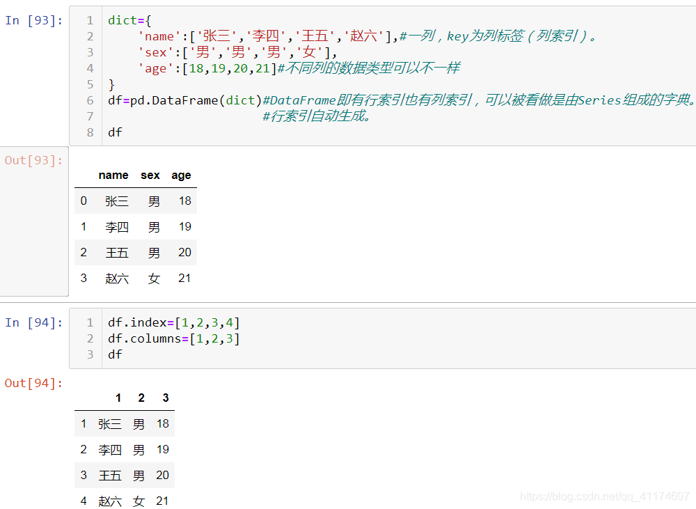The width and height of the screenshot is (696, 509).
Task: Click age value 20 in first table
Action: [x=184, y=253]
